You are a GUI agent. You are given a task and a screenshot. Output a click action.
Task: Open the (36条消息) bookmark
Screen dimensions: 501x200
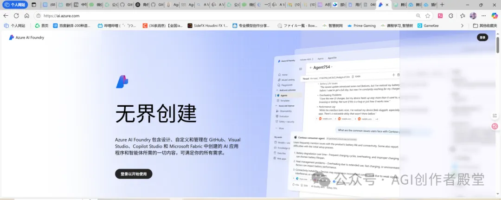(163, 26)
